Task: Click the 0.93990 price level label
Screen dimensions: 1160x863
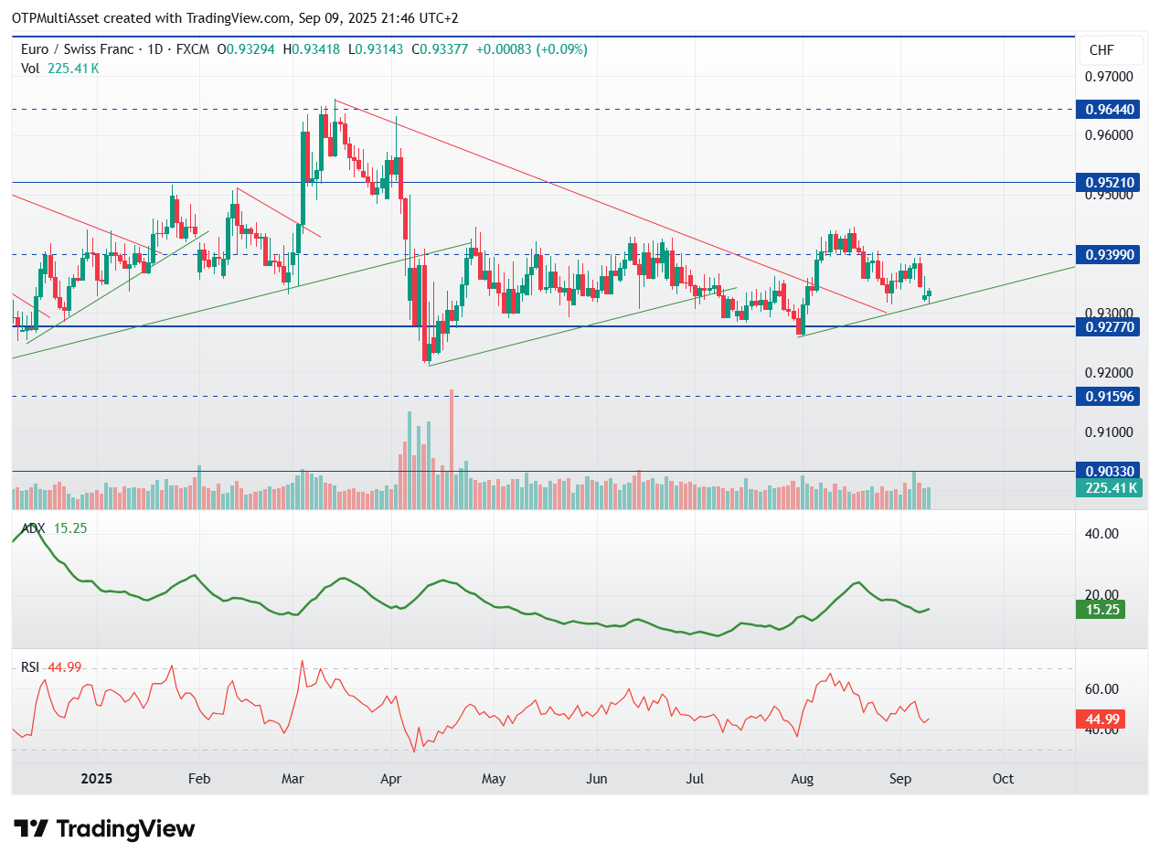Action: [x=1107, y=254]
